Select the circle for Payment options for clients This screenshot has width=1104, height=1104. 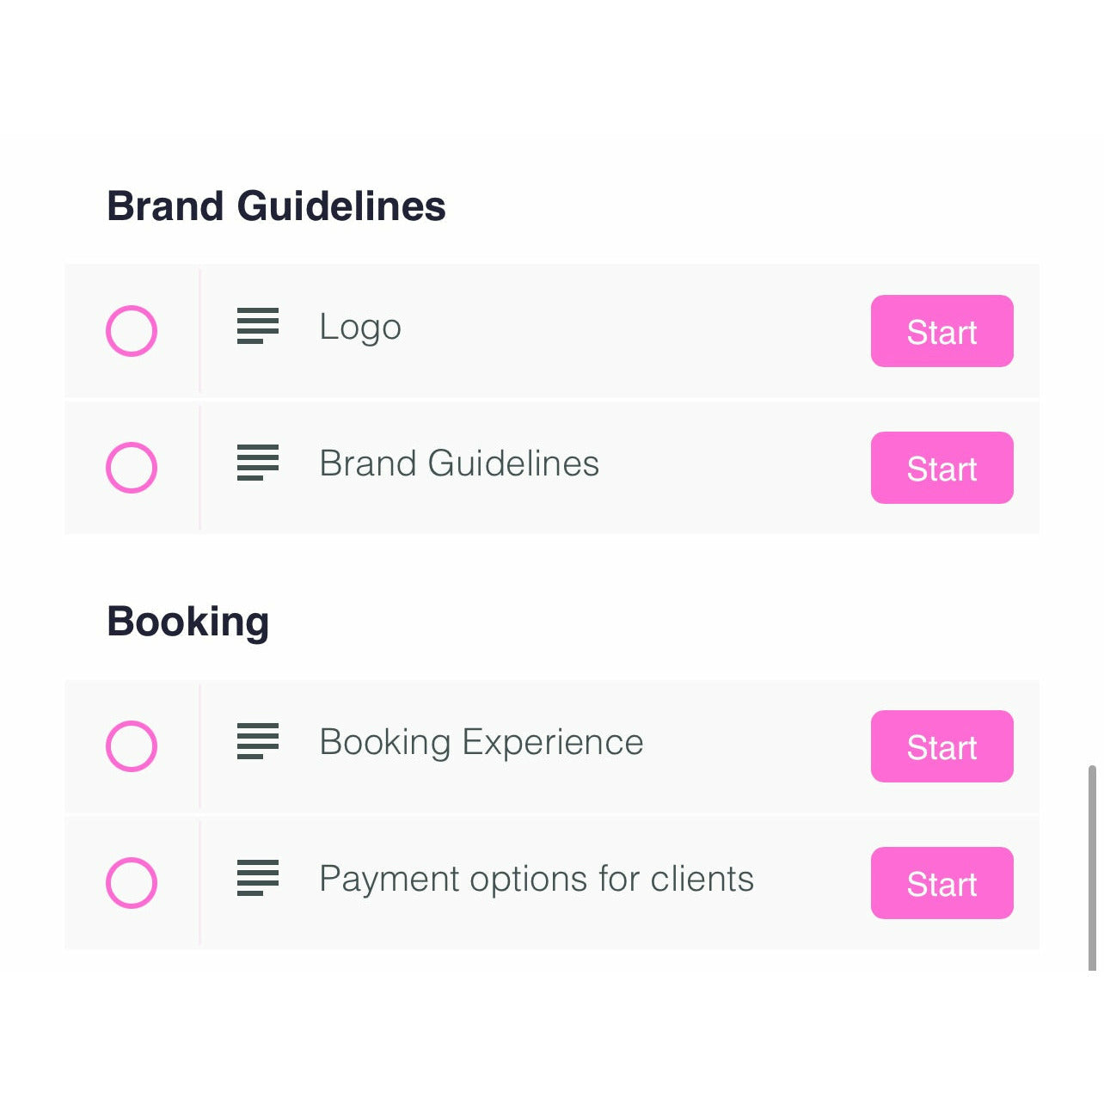pyautogui.click(x=132, y=882)
